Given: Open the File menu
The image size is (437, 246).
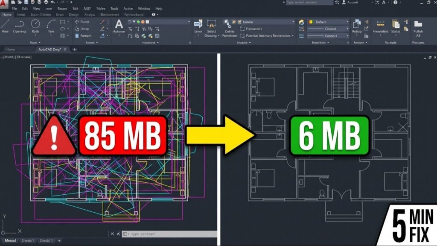Looking at the screenshot, I should 14,9.
